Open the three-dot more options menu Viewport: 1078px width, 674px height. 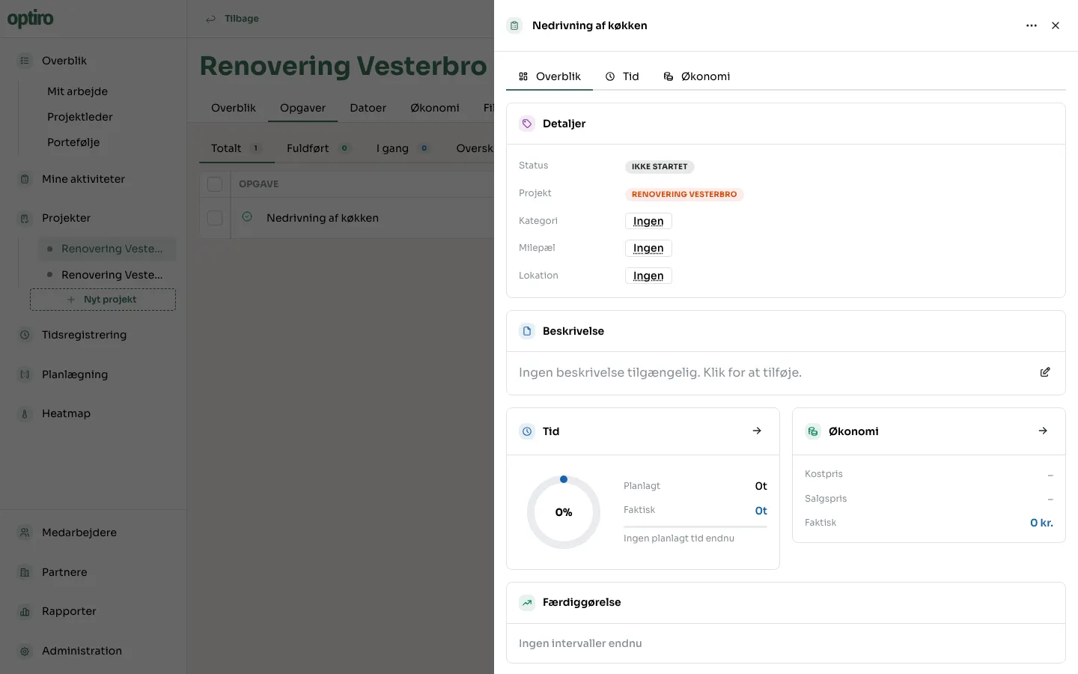tap(1032, 25)
